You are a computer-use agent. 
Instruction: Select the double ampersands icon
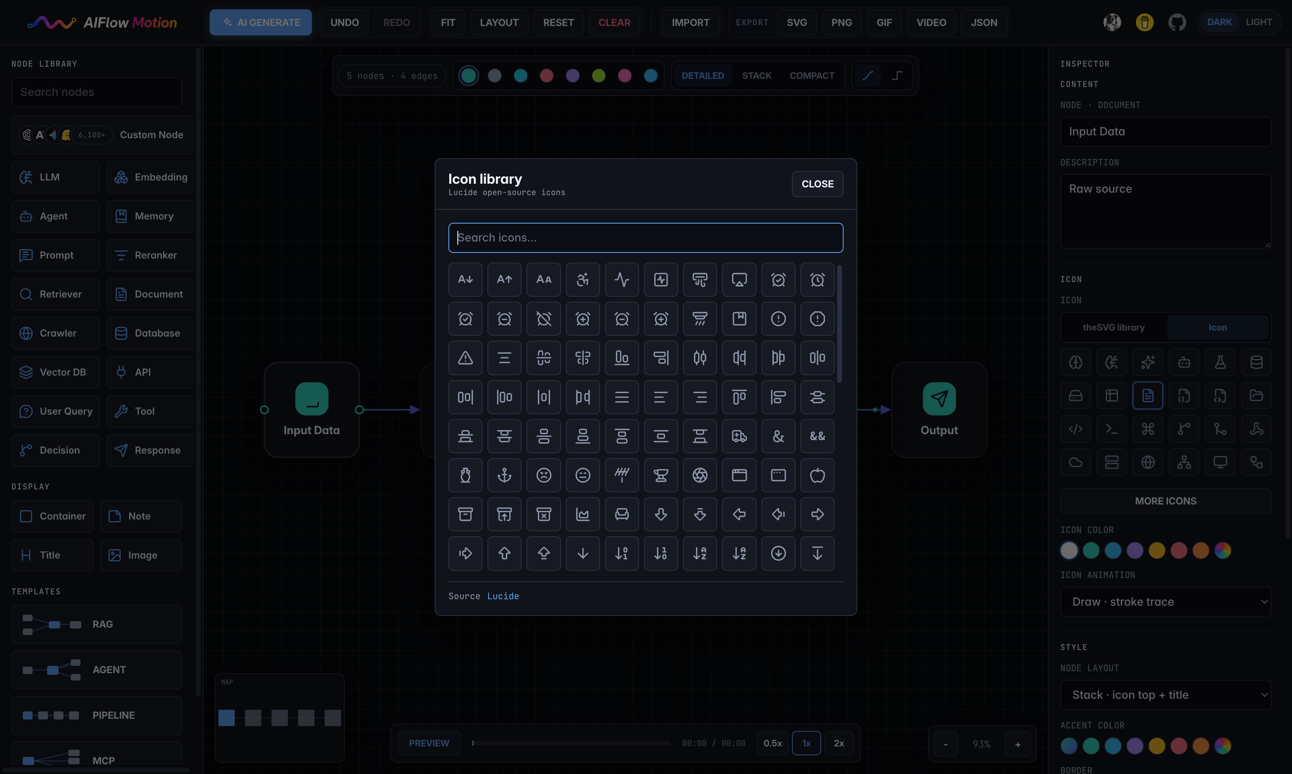click(x=817, y=436)
